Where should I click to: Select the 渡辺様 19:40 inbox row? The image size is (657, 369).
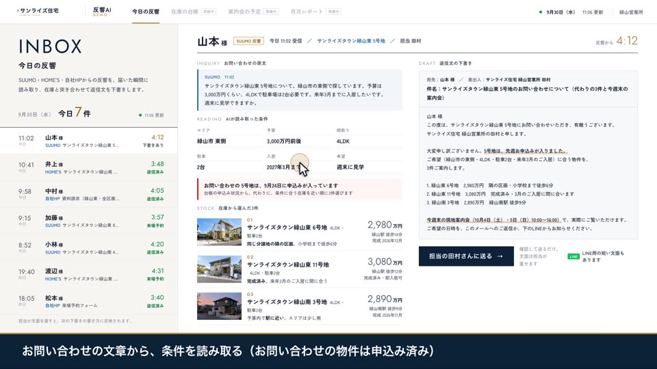89,275
